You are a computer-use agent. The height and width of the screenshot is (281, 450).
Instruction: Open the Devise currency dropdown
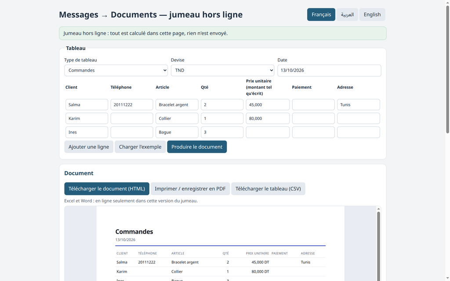(222, 70)
